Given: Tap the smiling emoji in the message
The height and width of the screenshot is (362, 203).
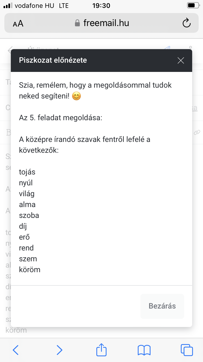Looking at the screenshot, I should [77, 96].
